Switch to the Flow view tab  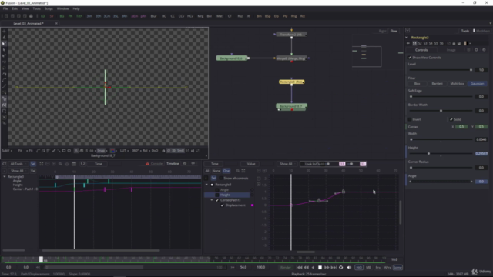pyautogui.click(x=394, y=31)
